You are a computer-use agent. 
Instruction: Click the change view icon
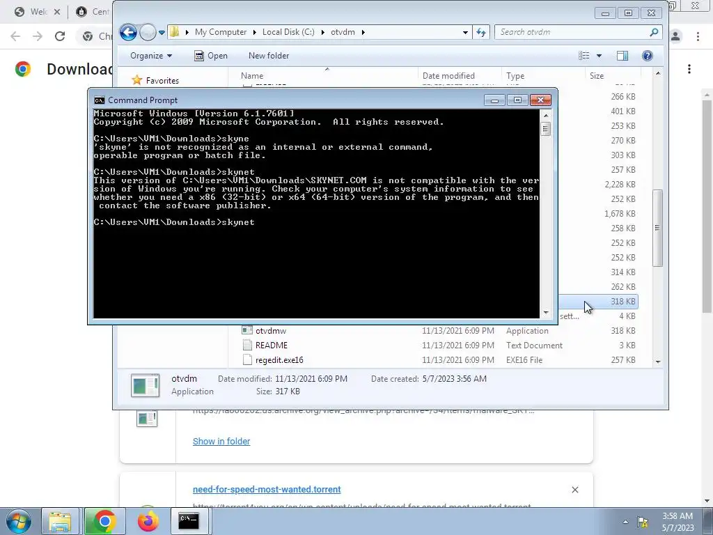584,56
